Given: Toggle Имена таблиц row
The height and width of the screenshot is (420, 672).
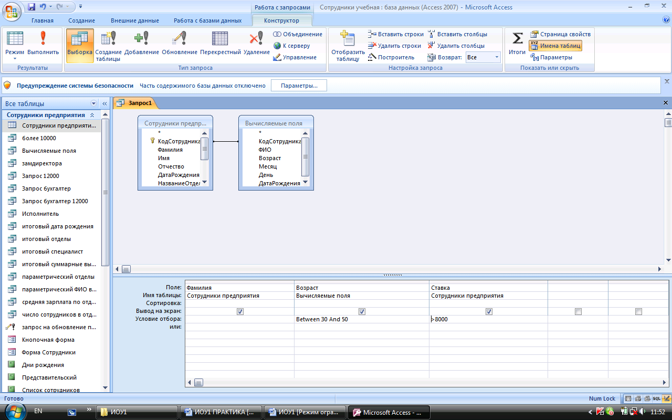Looking at the screenshot, I should [555, 46].
